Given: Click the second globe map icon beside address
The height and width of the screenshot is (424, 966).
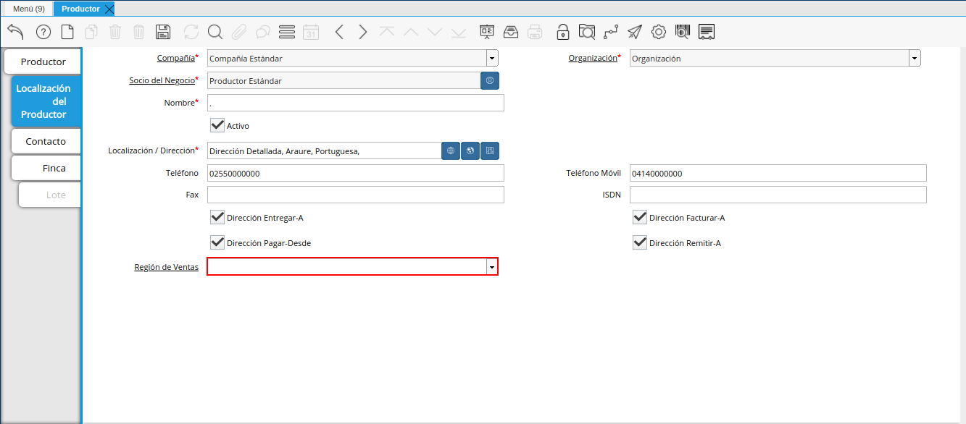Looking at the screenshot, I should pyautogui.click(x=470, y=150).
